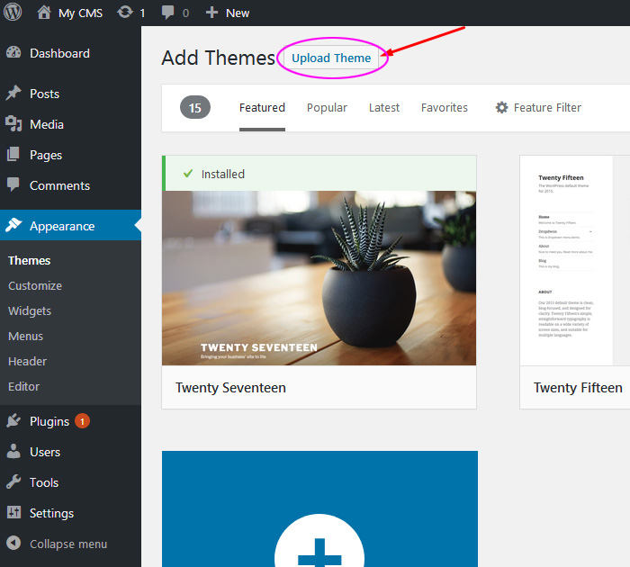This screenshot has height=567, width=630.
Task: Open Widgets submenu item
Action: pos(30,311)
